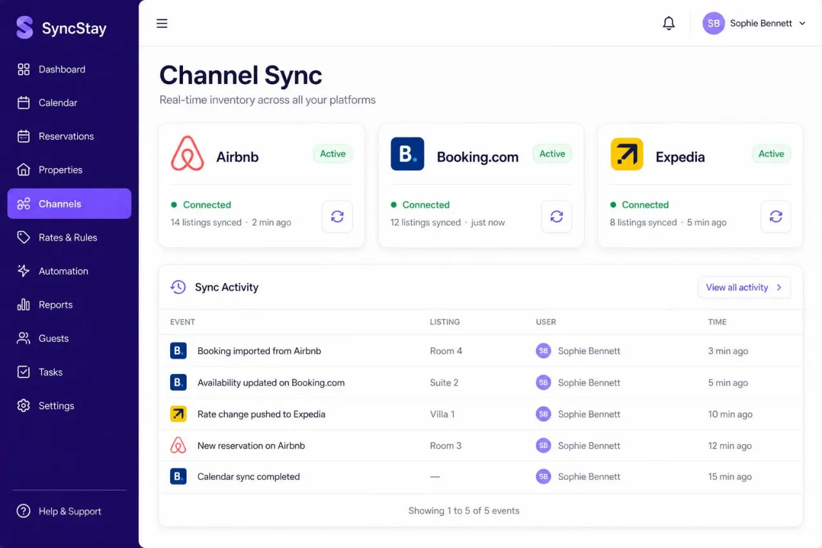Expand the Sophie Bennett account dropdown chevron
The height and width of the screenshot is (548, 822).
[802, 24]
